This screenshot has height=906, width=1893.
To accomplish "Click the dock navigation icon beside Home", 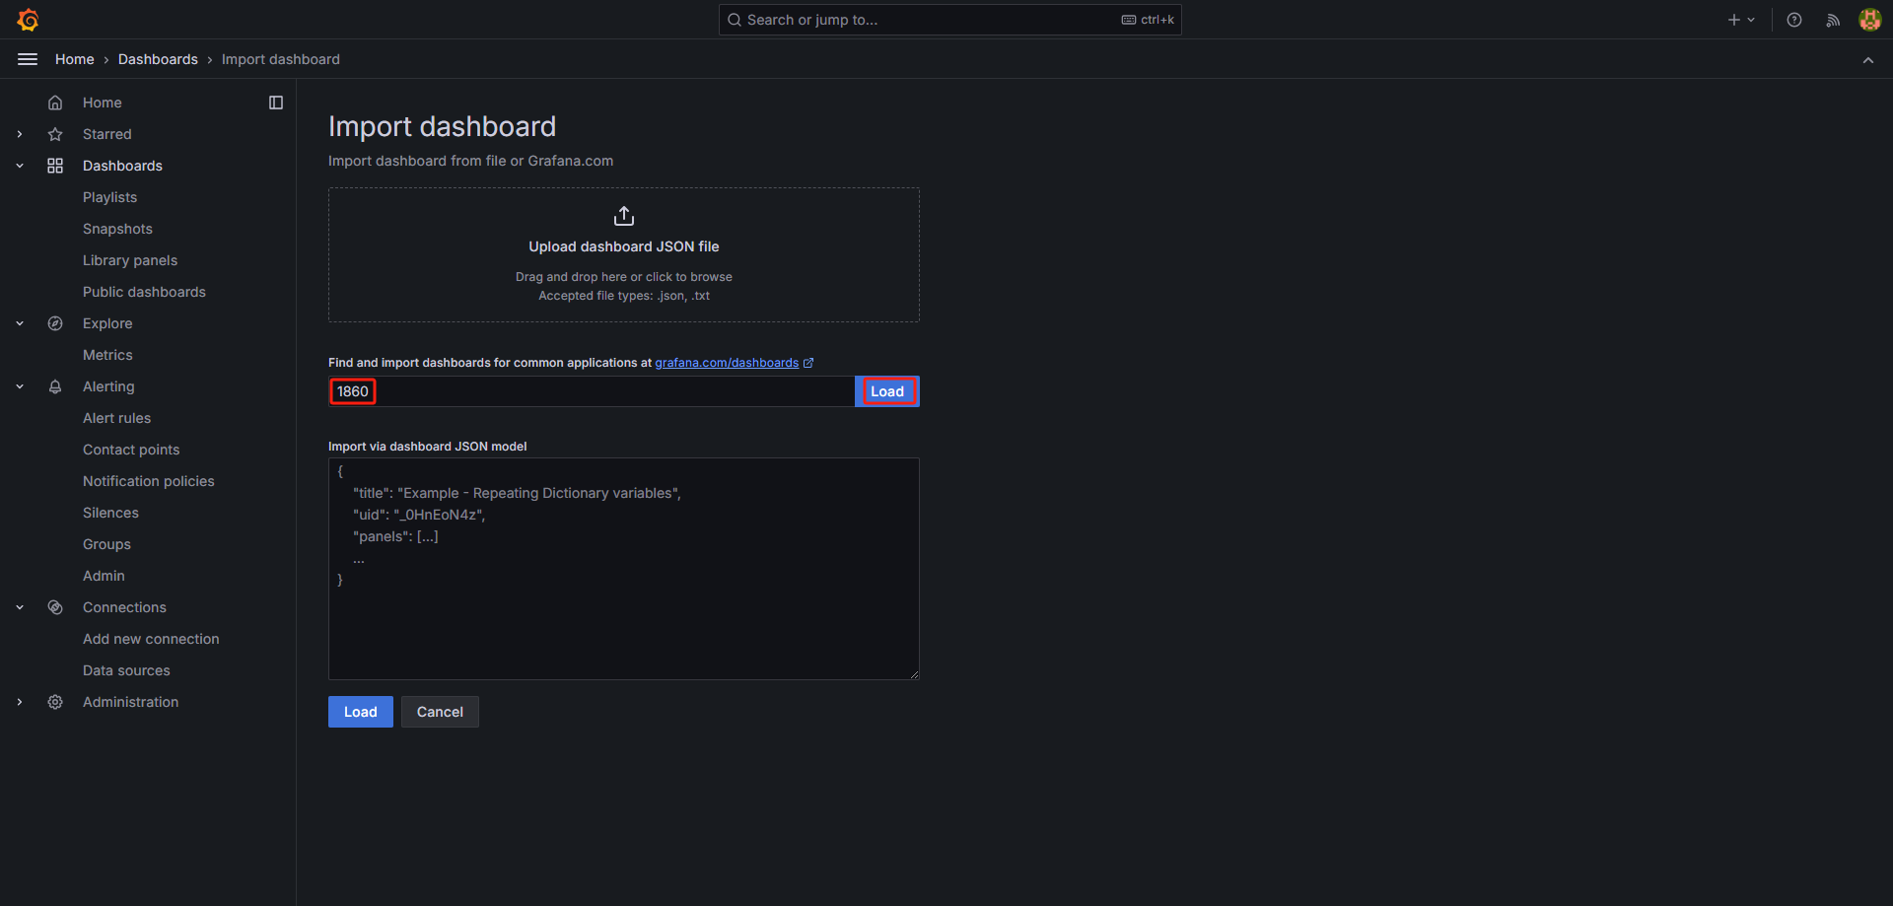I will point(275,102).
